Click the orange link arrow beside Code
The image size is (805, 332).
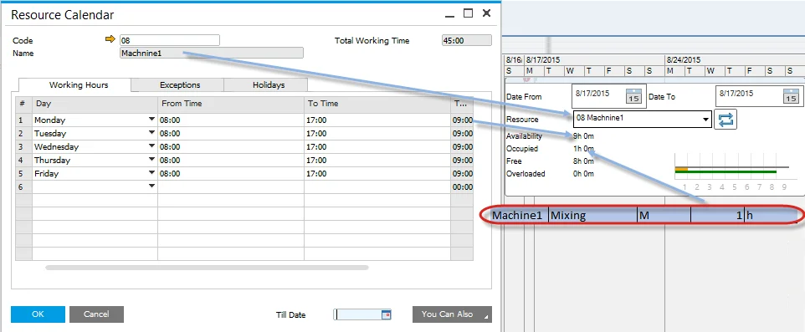[110, 39]
